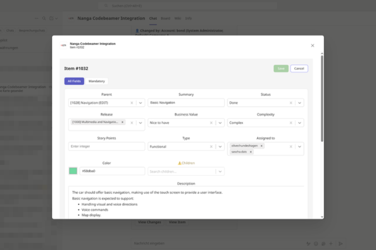Expand the Parent dropdown

(140, 103)
